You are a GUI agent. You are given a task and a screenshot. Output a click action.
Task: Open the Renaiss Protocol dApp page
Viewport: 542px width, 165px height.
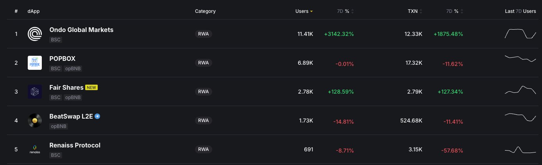point(75,145)
